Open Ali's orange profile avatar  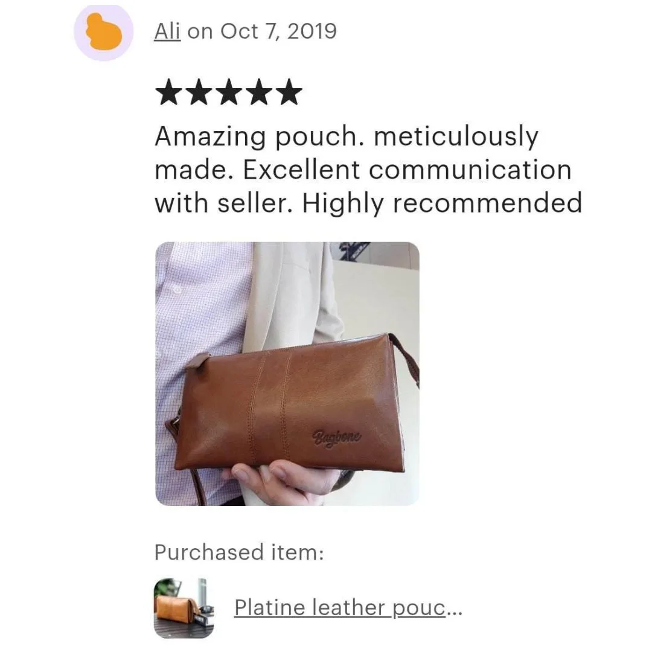[x=104, y=32]
